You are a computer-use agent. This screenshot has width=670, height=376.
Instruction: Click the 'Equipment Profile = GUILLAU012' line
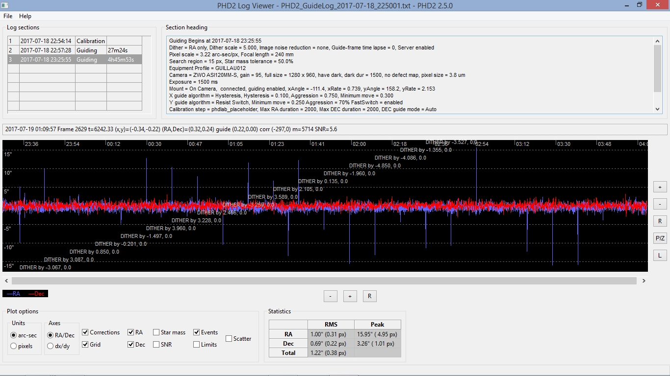[207, 68]
